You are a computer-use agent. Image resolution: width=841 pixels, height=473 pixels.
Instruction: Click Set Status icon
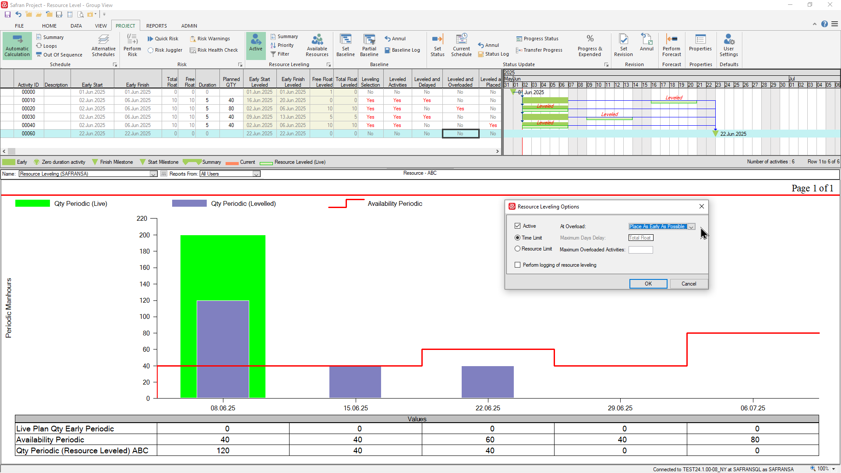(438, 46)
